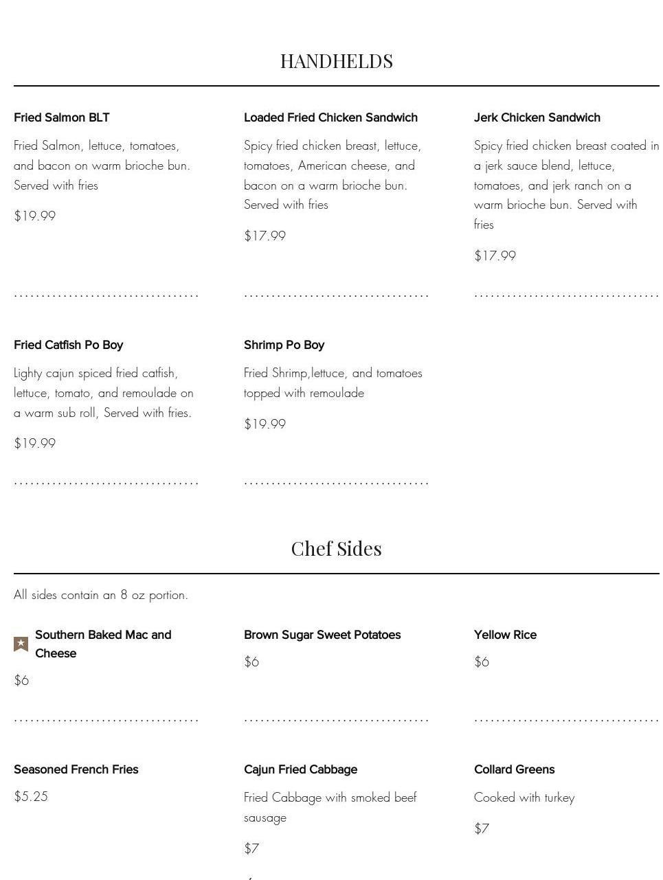The image size is (663, 880).
Task: Select the Collard Greens side
Action: click(514, 769)
